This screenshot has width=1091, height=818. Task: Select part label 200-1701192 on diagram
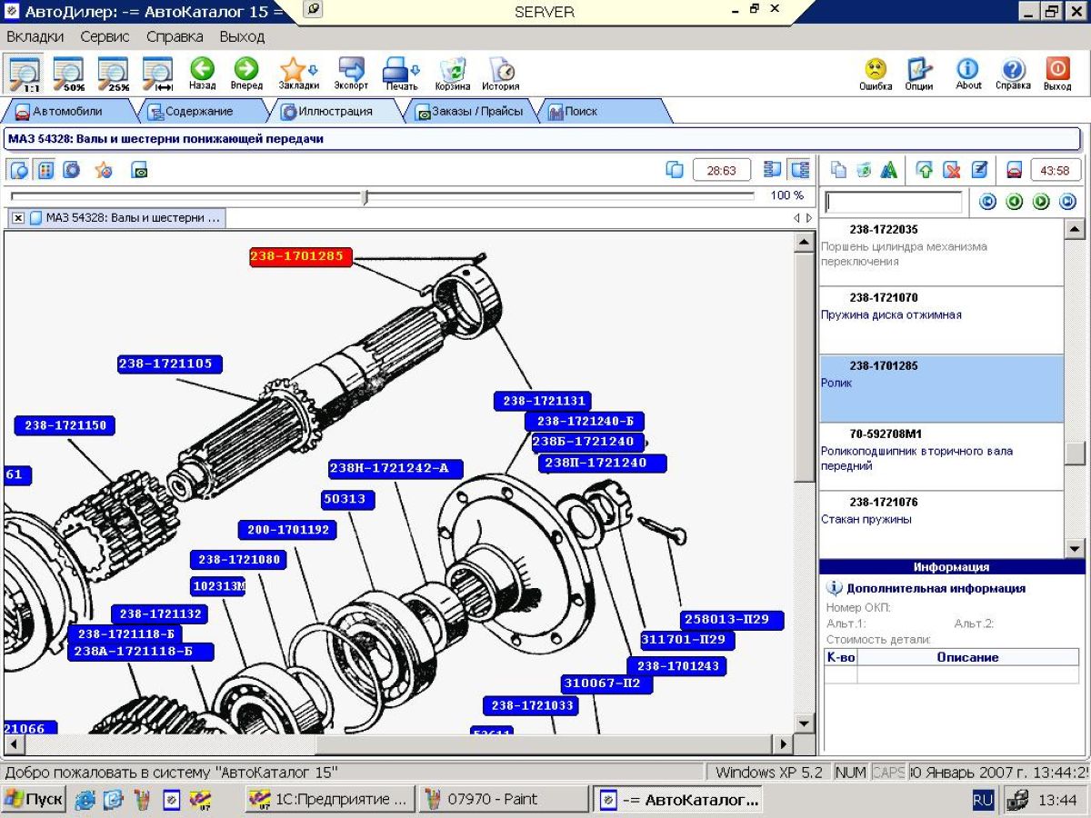tap(287, 529)
